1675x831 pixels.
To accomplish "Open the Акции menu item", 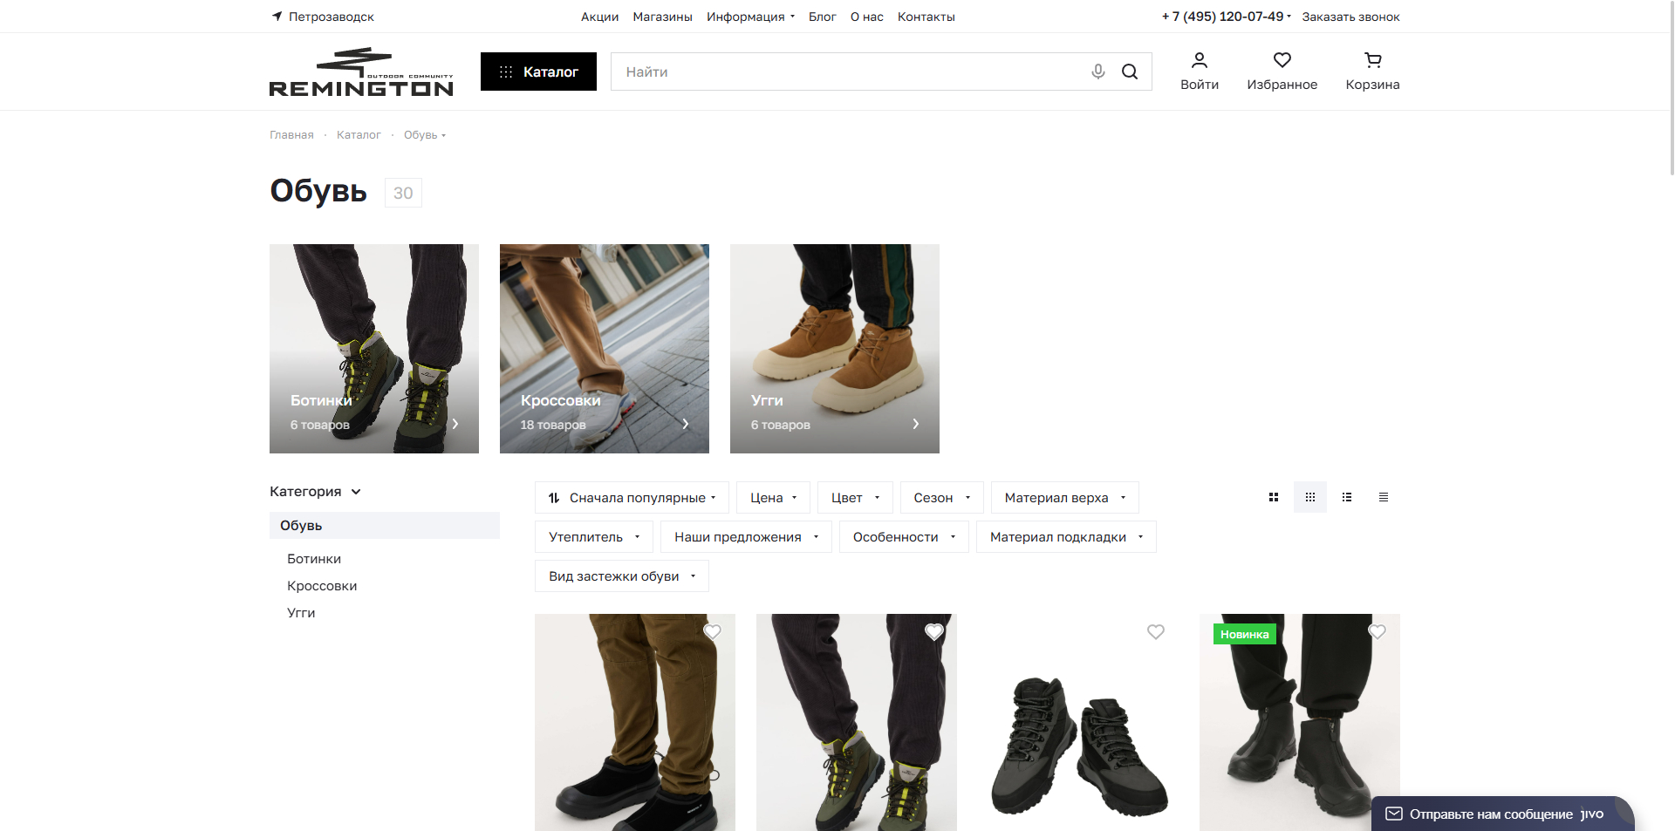I will 599,17.
